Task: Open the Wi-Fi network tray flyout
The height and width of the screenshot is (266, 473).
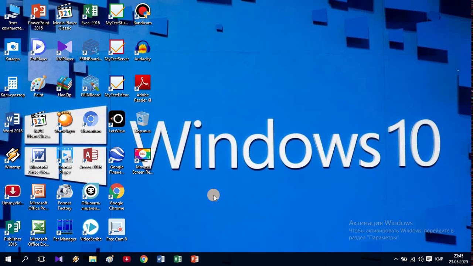Action: (x=412, y=259)
